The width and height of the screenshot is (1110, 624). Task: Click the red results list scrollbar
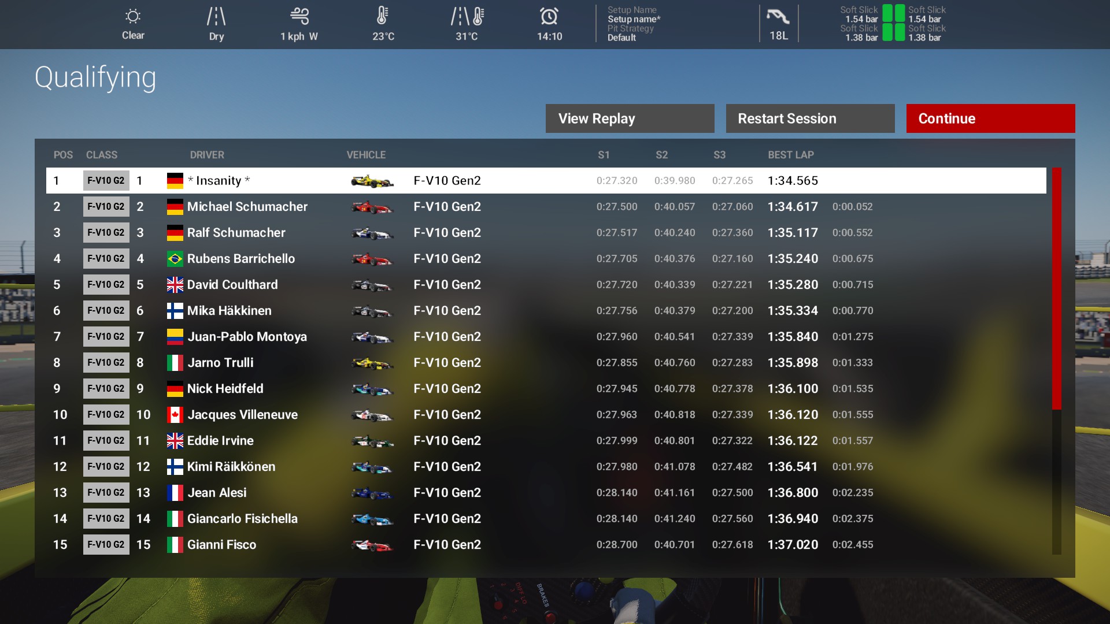1057,289
